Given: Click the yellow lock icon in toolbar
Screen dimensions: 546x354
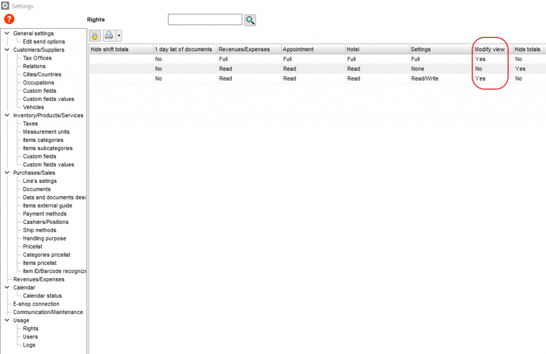Looking at the screenshot, I should click(x=95, y=36).
